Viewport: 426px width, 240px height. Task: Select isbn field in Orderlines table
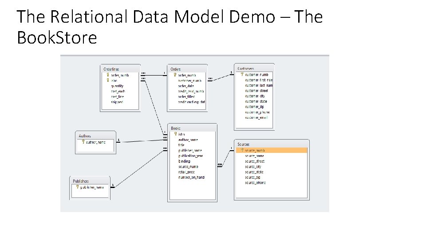(x=114, y=80)
